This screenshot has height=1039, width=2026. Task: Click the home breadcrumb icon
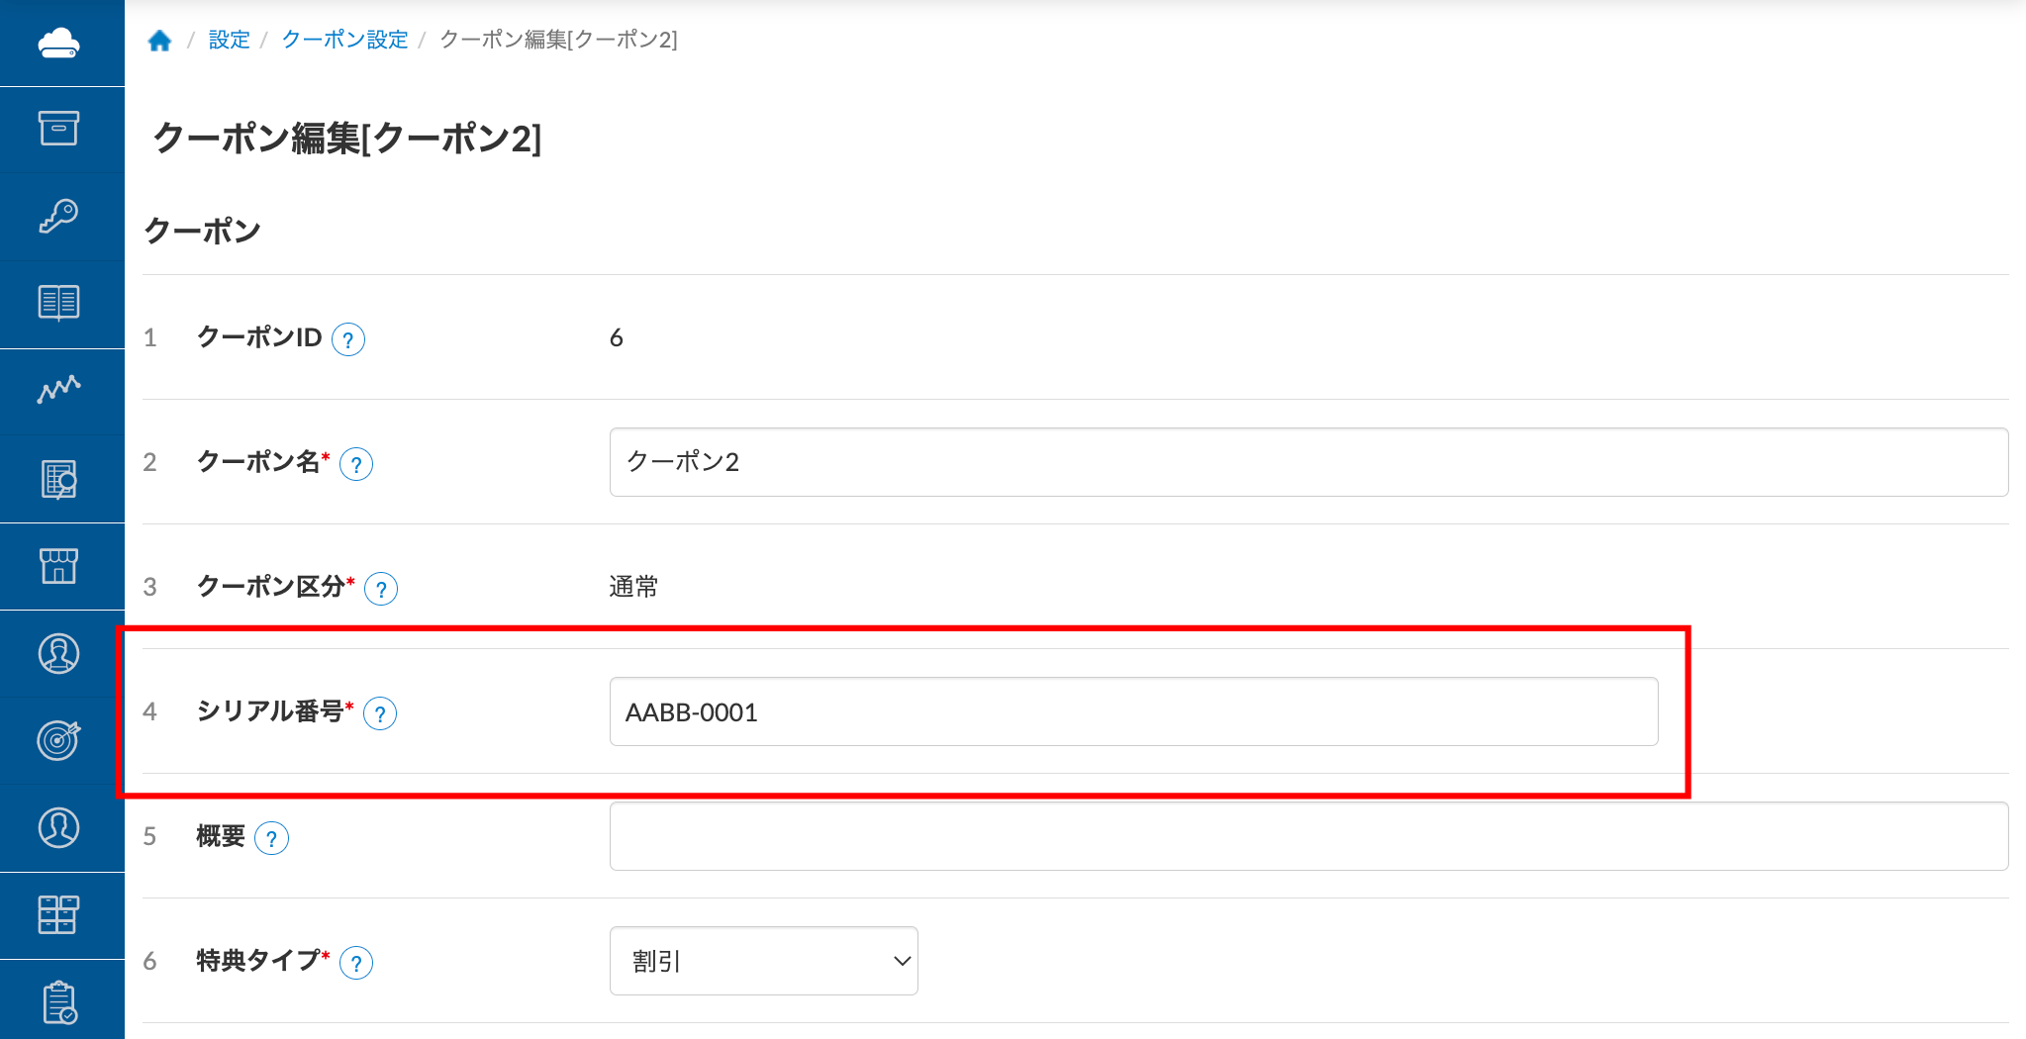point(159,41)
